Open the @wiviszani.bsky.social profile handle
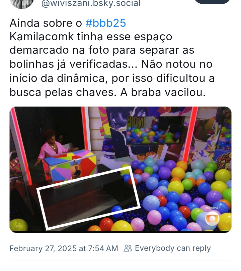The height and width of the screenshot is (271, 241). click(x=91, y=3)
